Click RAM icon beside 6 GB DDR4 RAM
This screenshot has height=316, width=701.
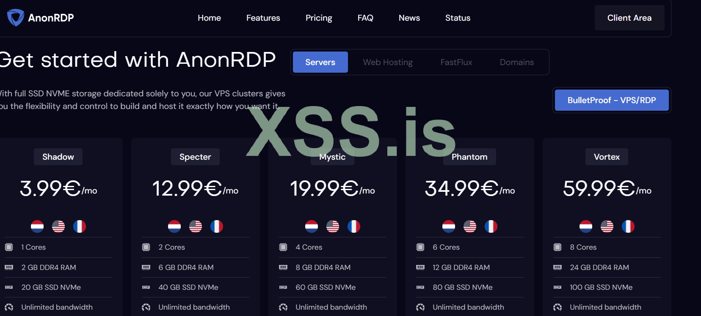[146, 267]
